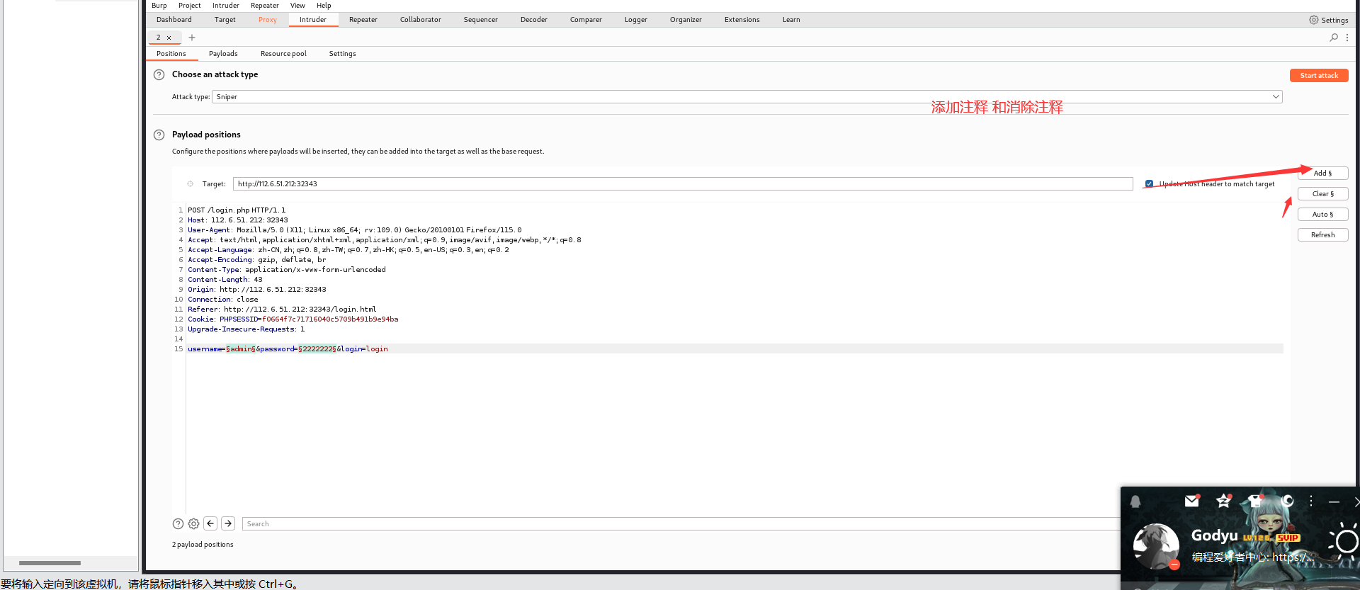The height and width of the screenshot is (590, 1360).
Task: Click the QQ weather sun icon
Action: pos(1344,543)
